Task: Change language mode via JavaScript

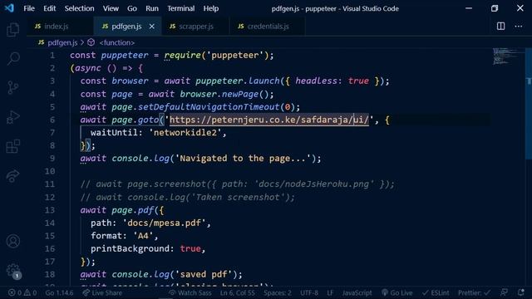Action: [x=357, y=293]
